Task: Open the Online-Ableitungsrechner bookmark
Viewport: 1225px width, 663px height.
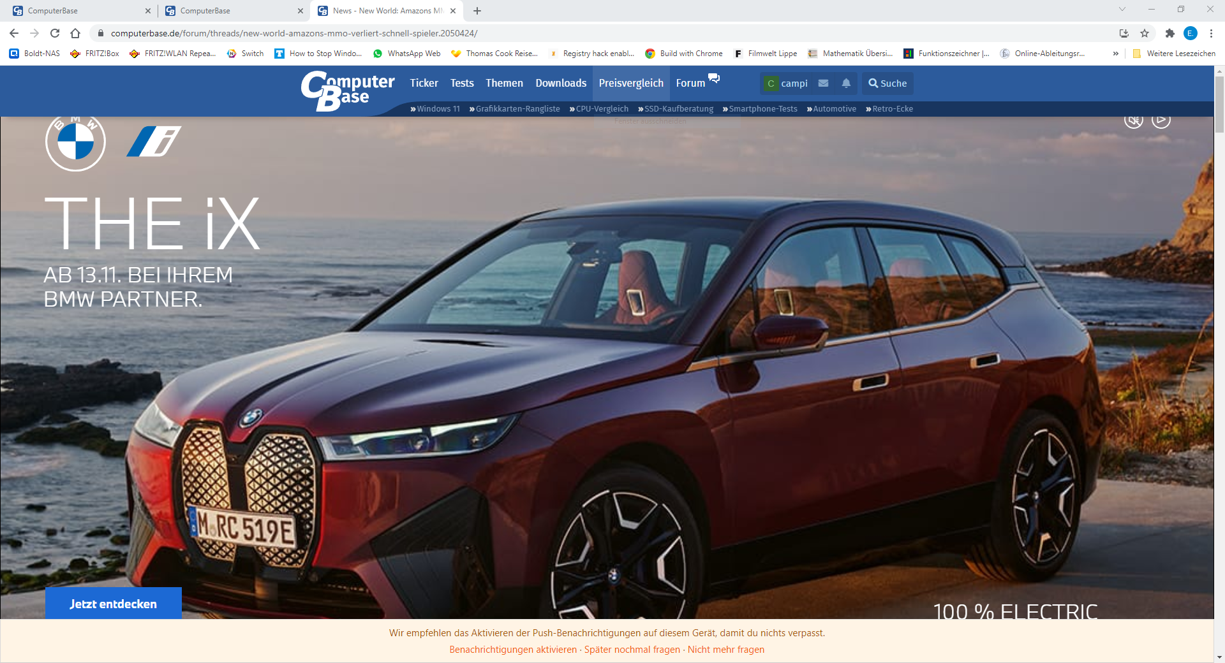Action: click(x=1043, y=54)
